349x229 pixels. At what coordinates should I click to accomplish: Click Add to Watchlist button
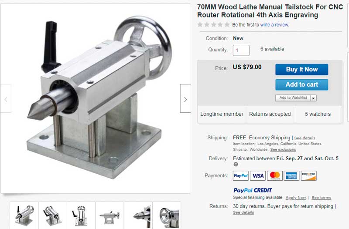[293, 98]
